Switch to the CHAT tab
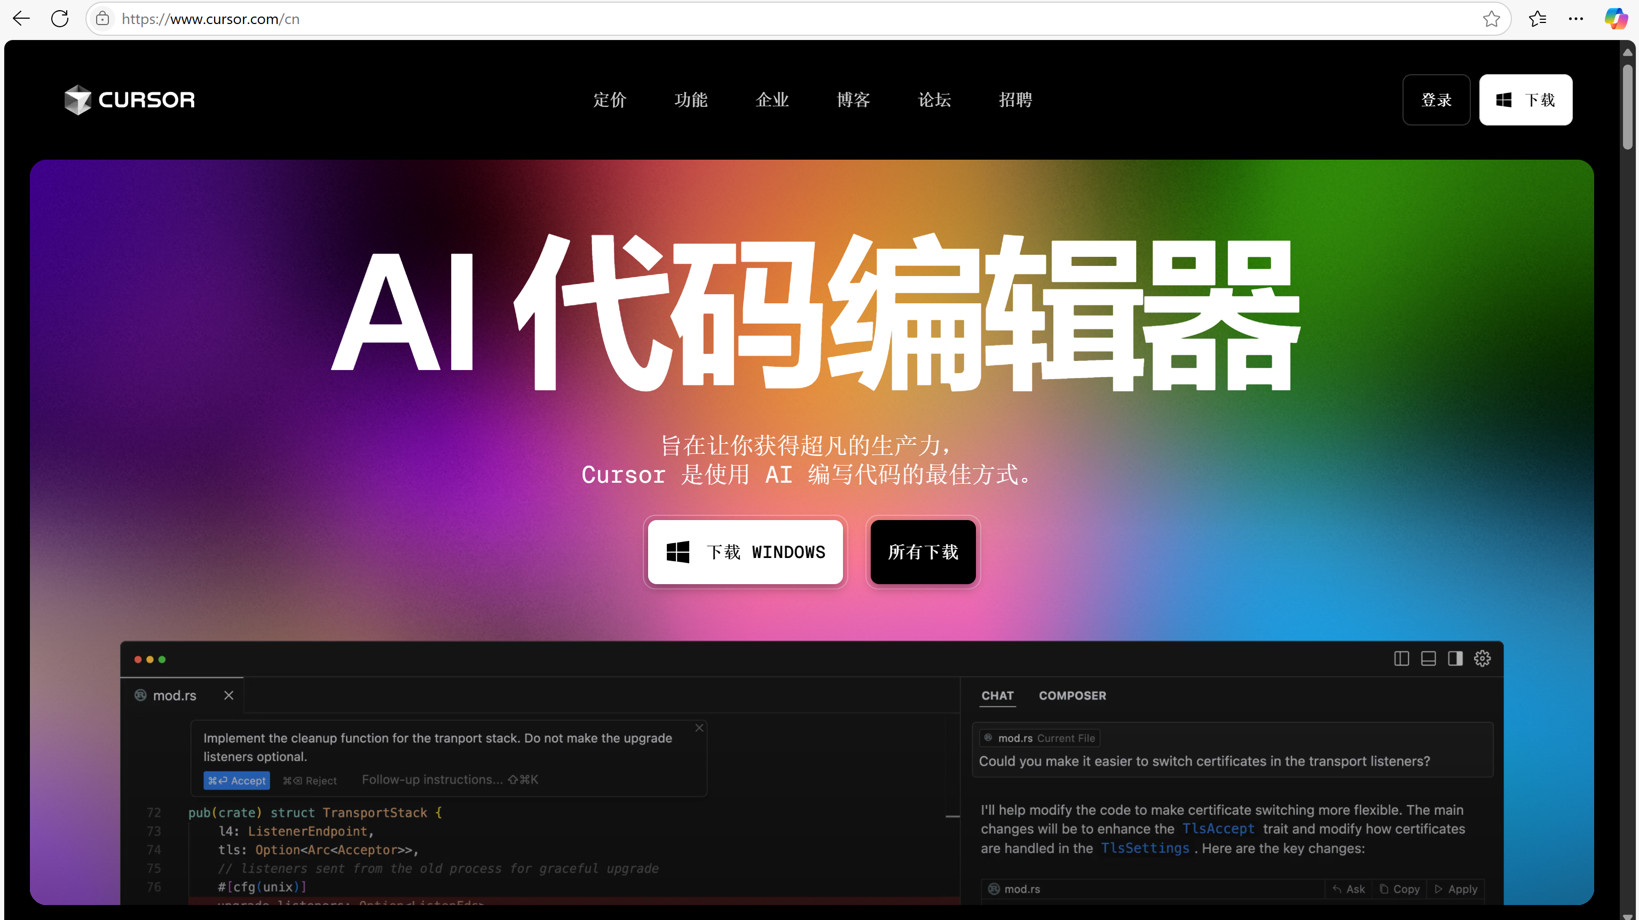Image resolution: width=1639 pixels, height=920 pixels. point(997,695)
